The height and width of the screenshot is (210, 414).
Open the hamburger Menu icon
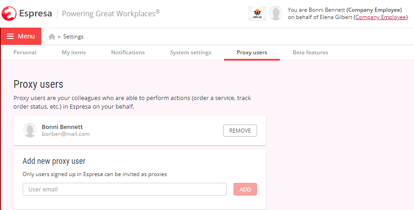click(10, 36)
